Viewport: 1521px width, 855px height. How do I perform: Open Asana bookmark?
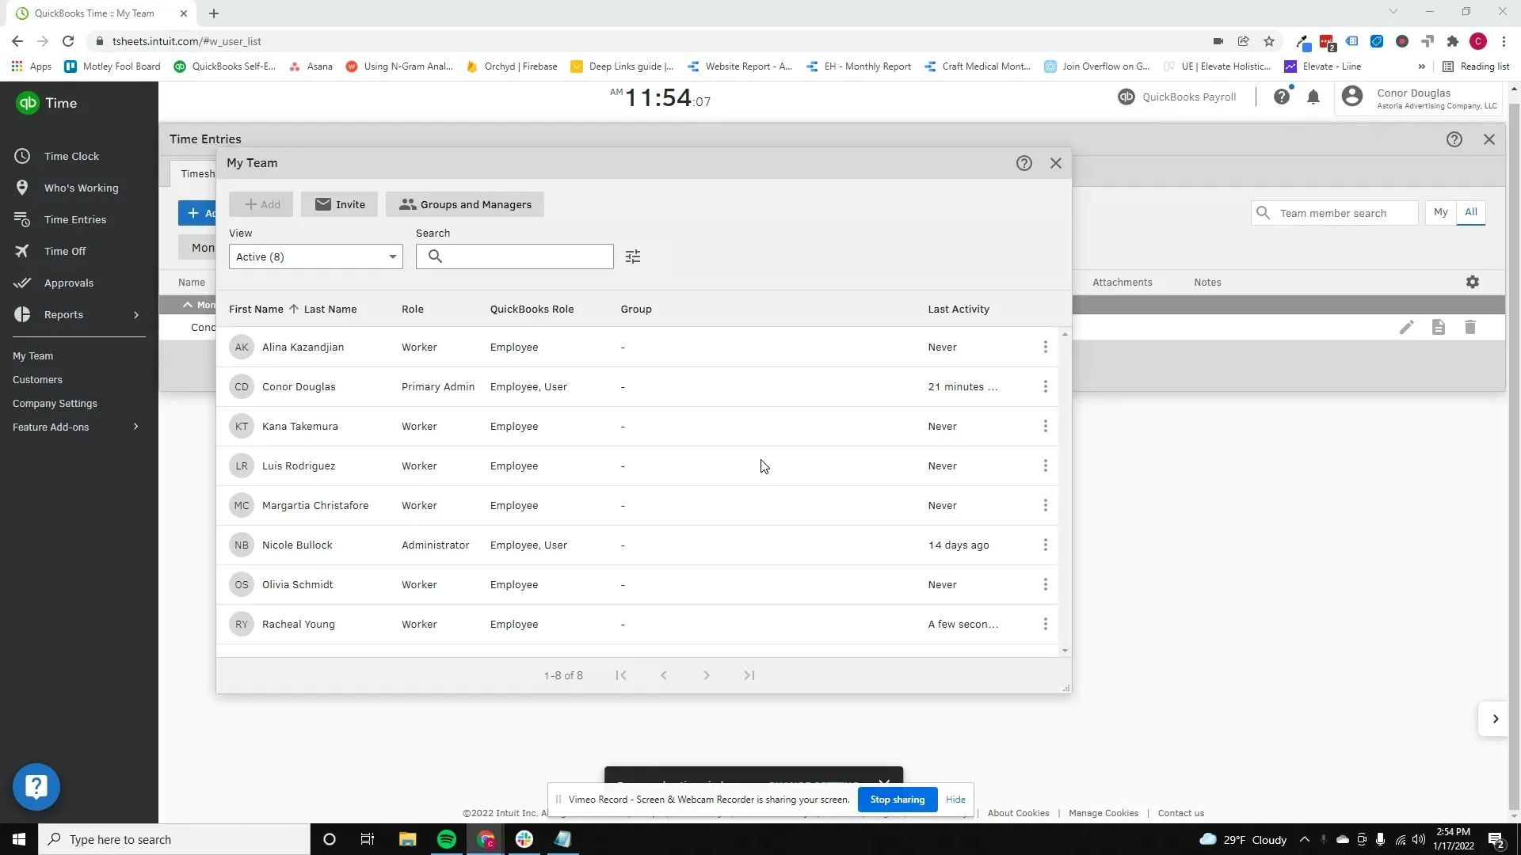(311, 66)
